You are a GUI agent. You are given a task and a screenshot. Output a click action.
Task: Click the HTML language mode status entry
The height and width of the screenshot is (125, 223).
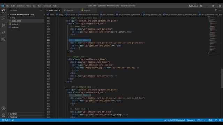[x=210, y=120]
